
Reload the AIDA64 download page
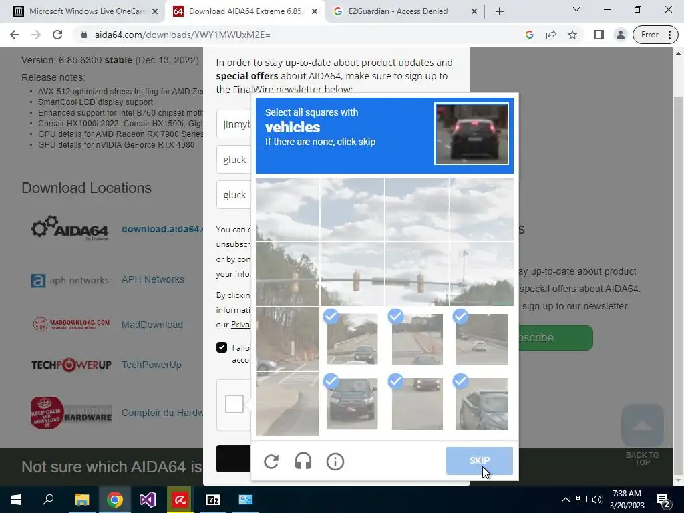pyautogui.click(x=57, y=35)
